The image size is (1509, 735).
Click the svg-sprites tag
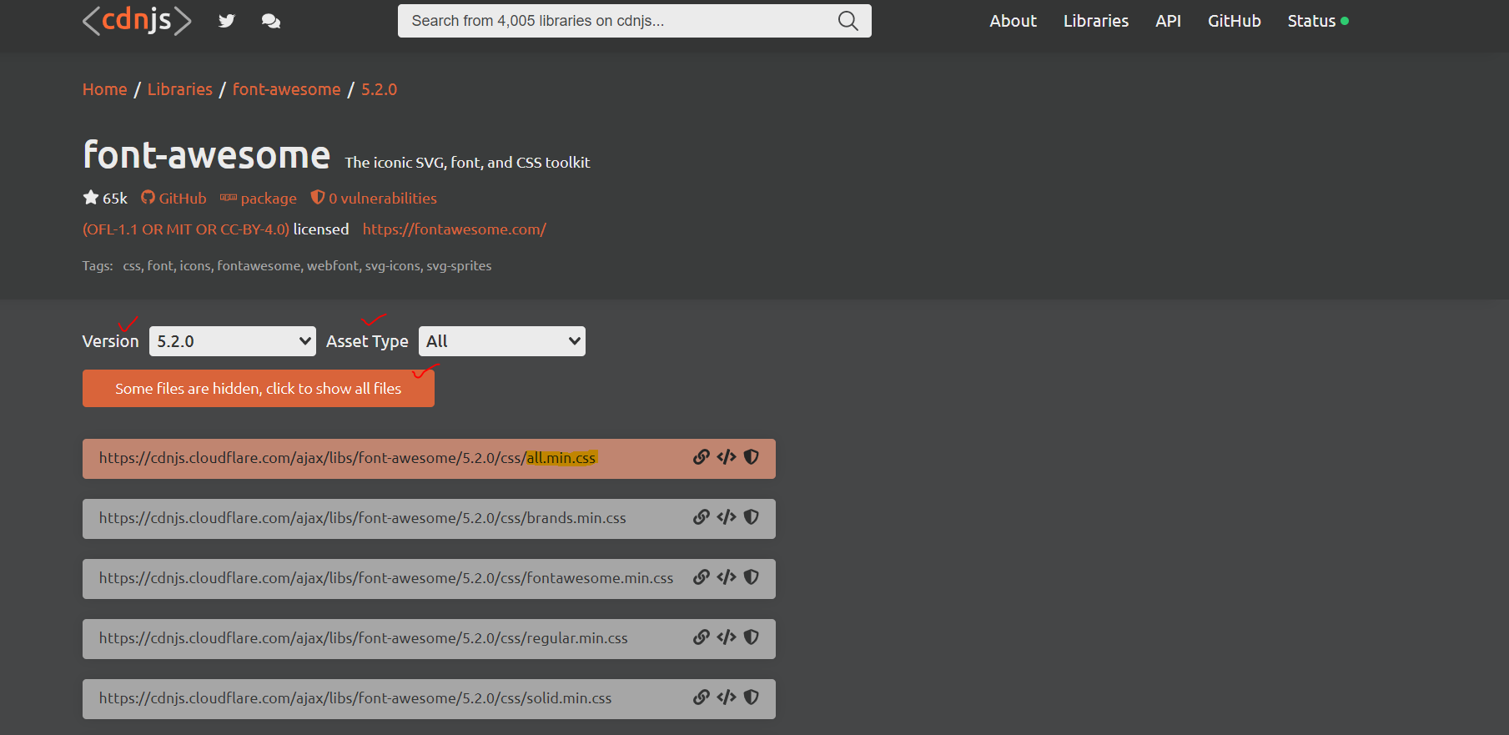coord(459,265)
